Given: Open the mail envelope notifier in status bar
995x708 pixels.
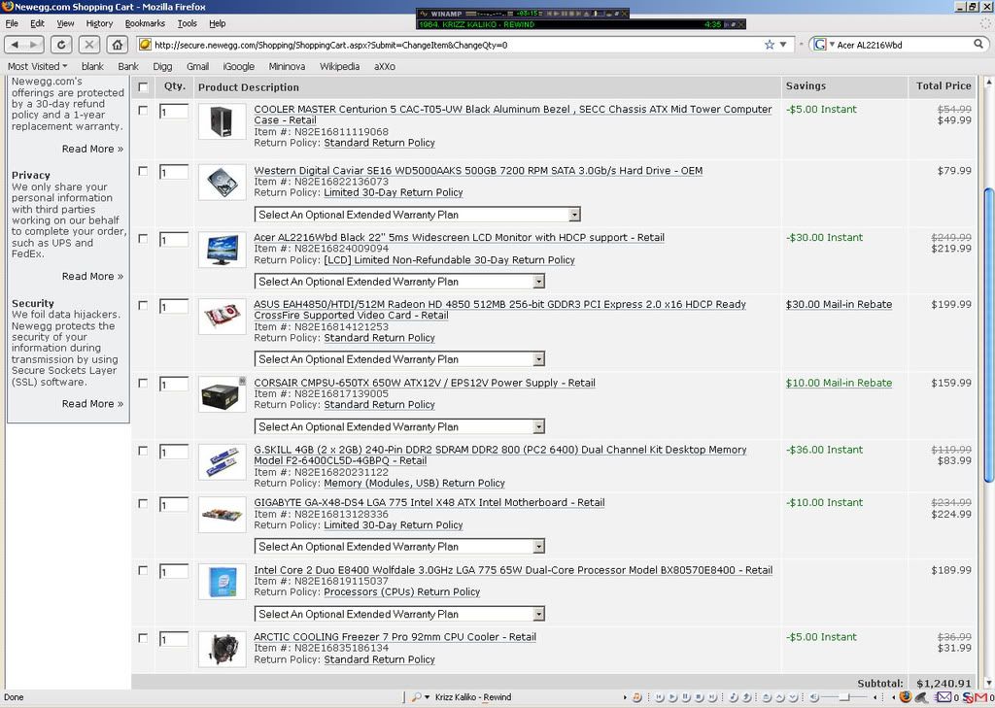Looking at the screenshot, I should coord(944,697).
